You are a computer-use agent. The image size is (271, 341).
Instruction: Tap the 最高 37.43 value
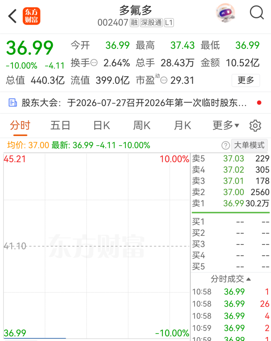click(183, 45)
